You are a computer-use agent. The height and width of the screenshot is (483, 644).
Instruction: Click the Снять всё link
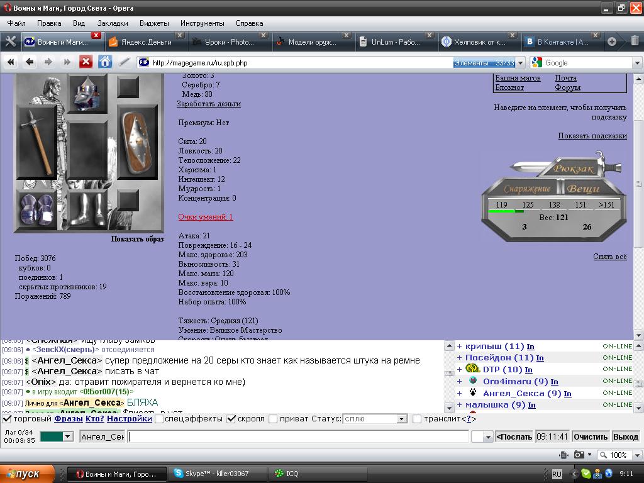tap(610, 257)
